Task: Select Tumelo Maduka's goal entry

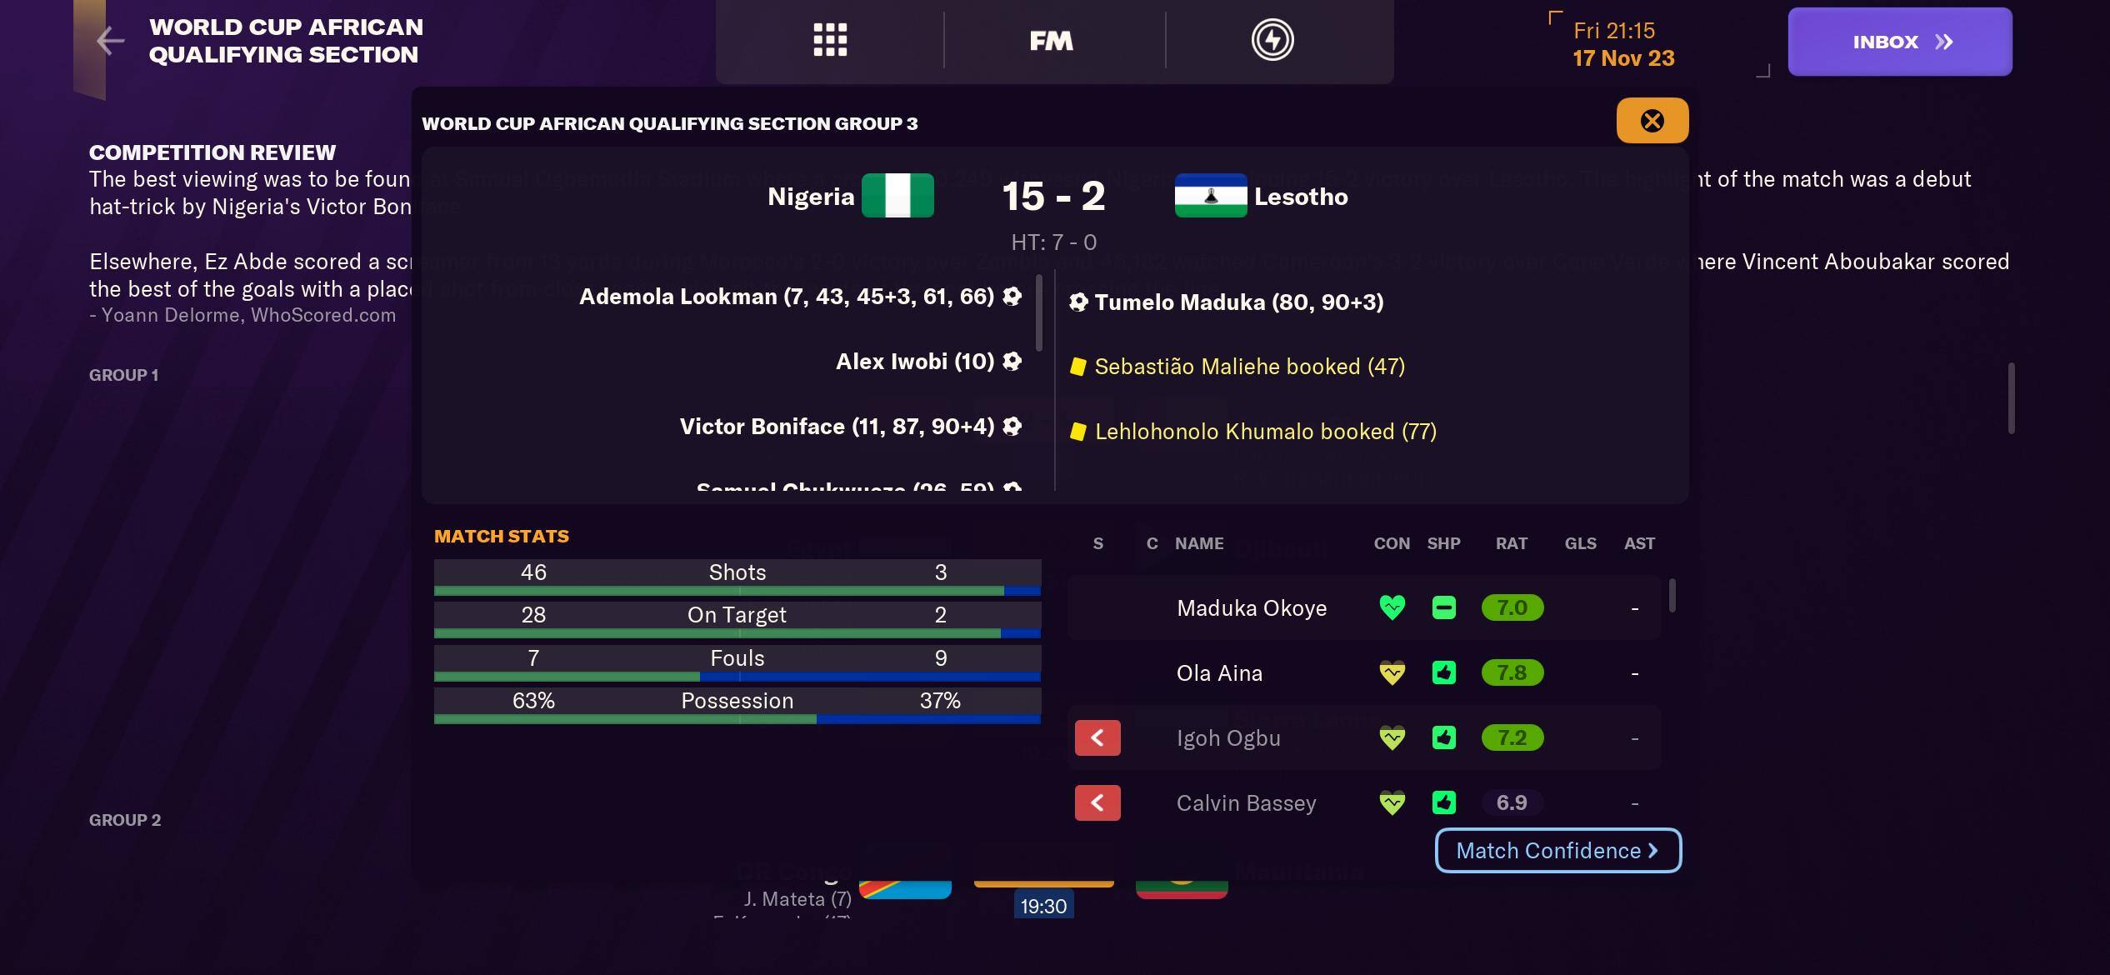Action: [1238, 302]
